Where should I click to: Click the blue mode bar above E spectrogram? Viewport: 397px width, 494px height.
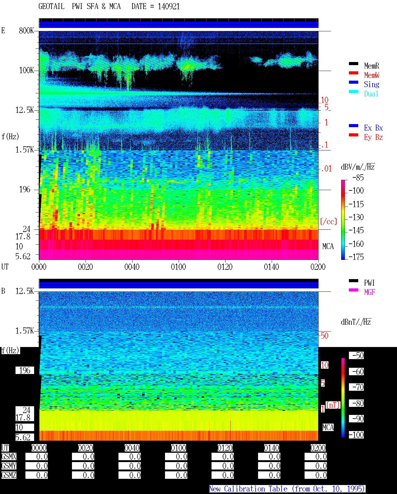point(179,24)
